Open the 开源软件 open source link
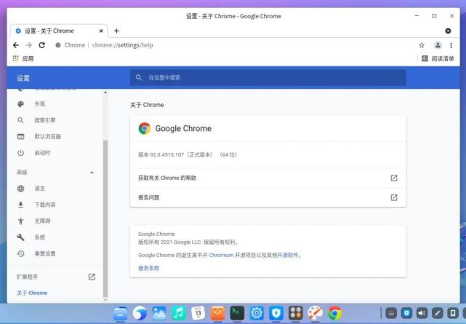466x324 pixels. pyautogui.click(x=287, y=256)
